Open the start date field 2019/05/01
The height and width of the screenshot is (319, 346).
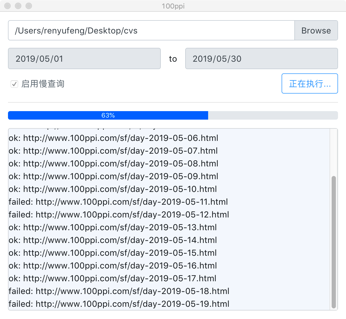pyautogui.click(x=84, y=58)
